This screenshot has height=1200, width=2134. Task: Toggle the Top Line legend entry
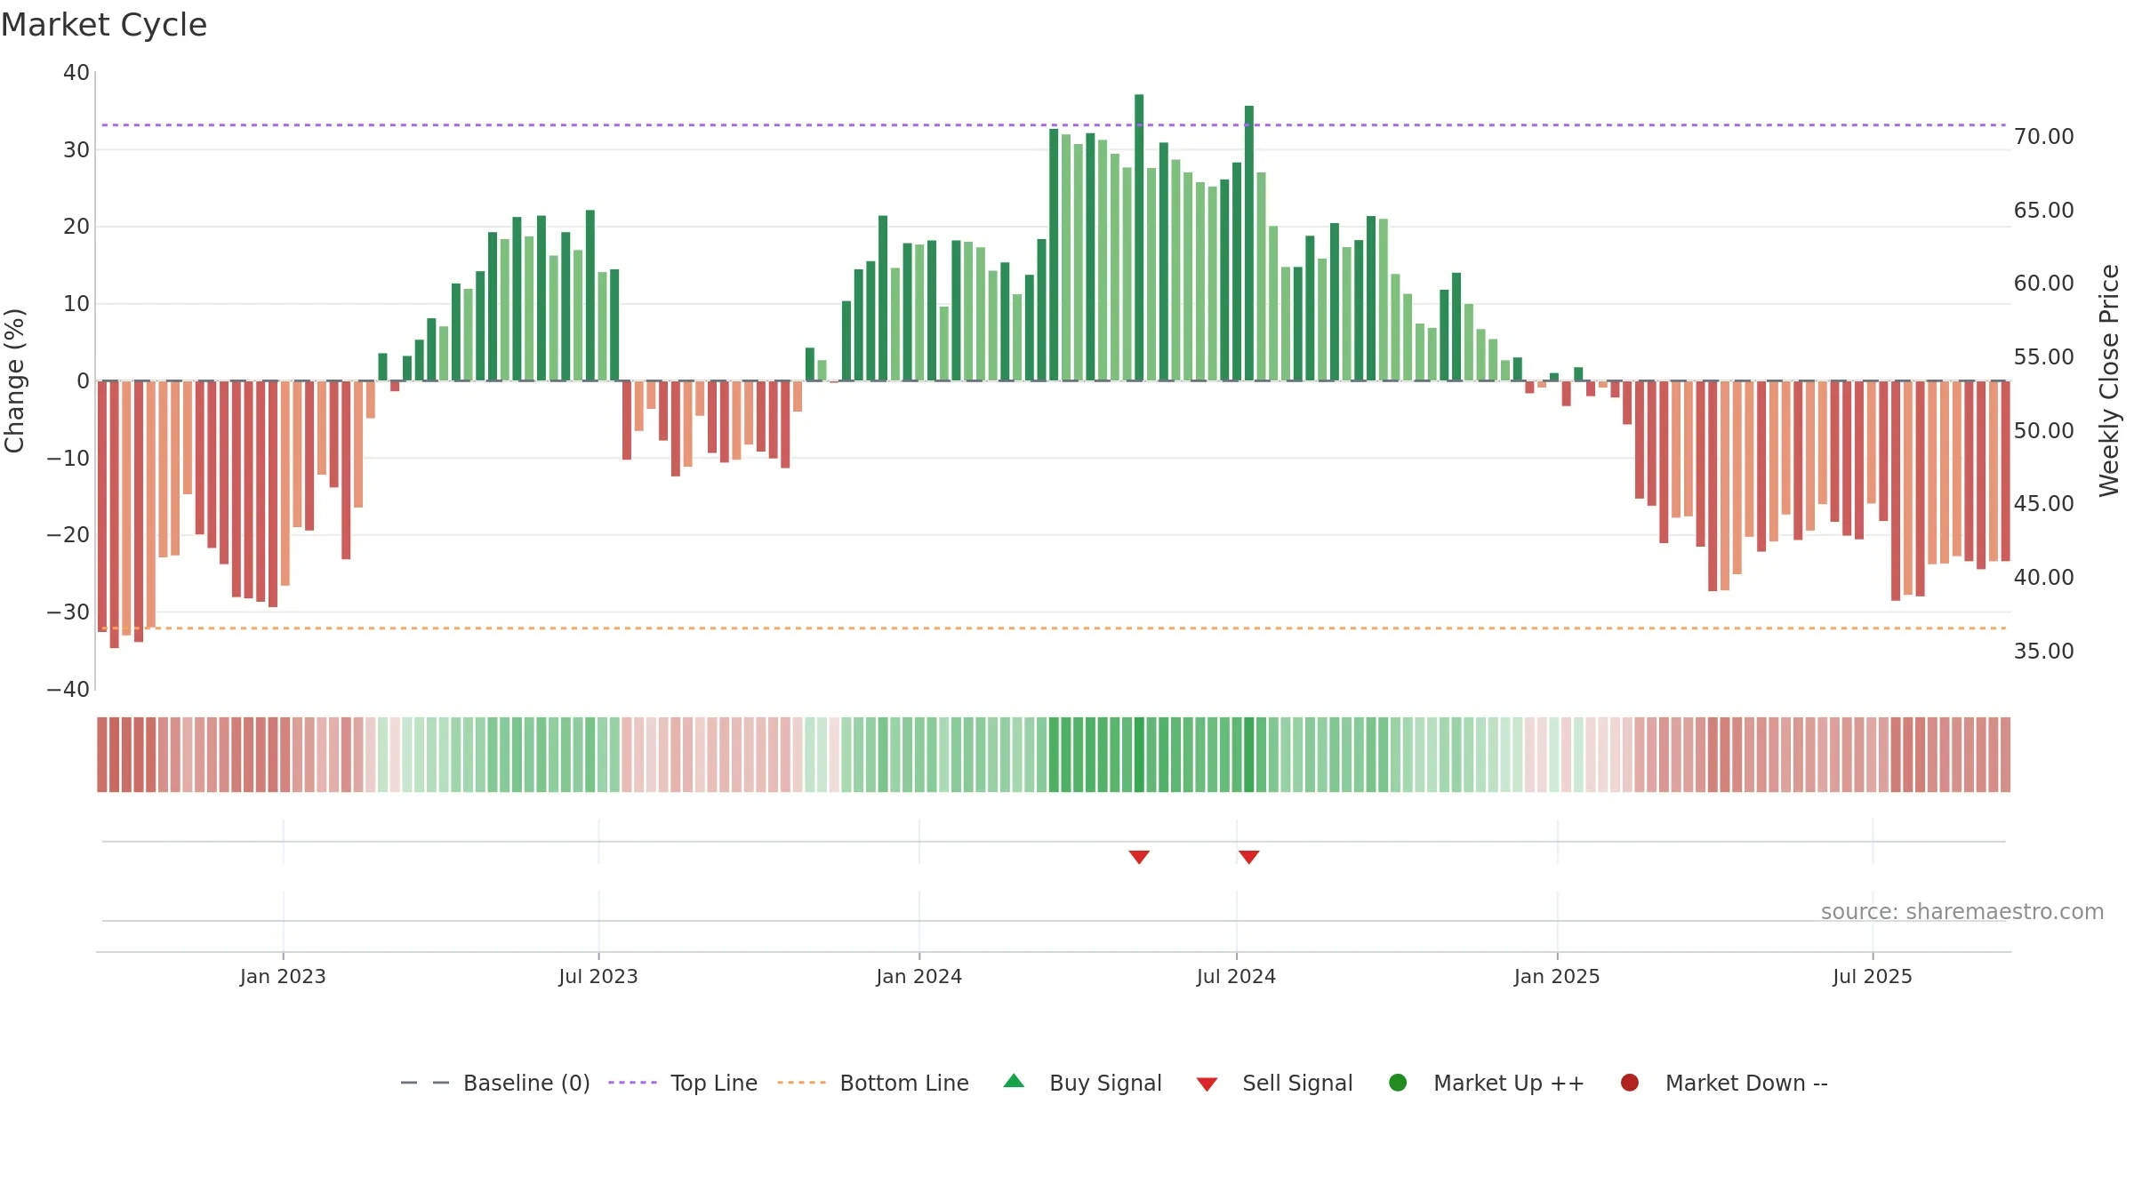pyautogui.click(x=683, y=1083)
